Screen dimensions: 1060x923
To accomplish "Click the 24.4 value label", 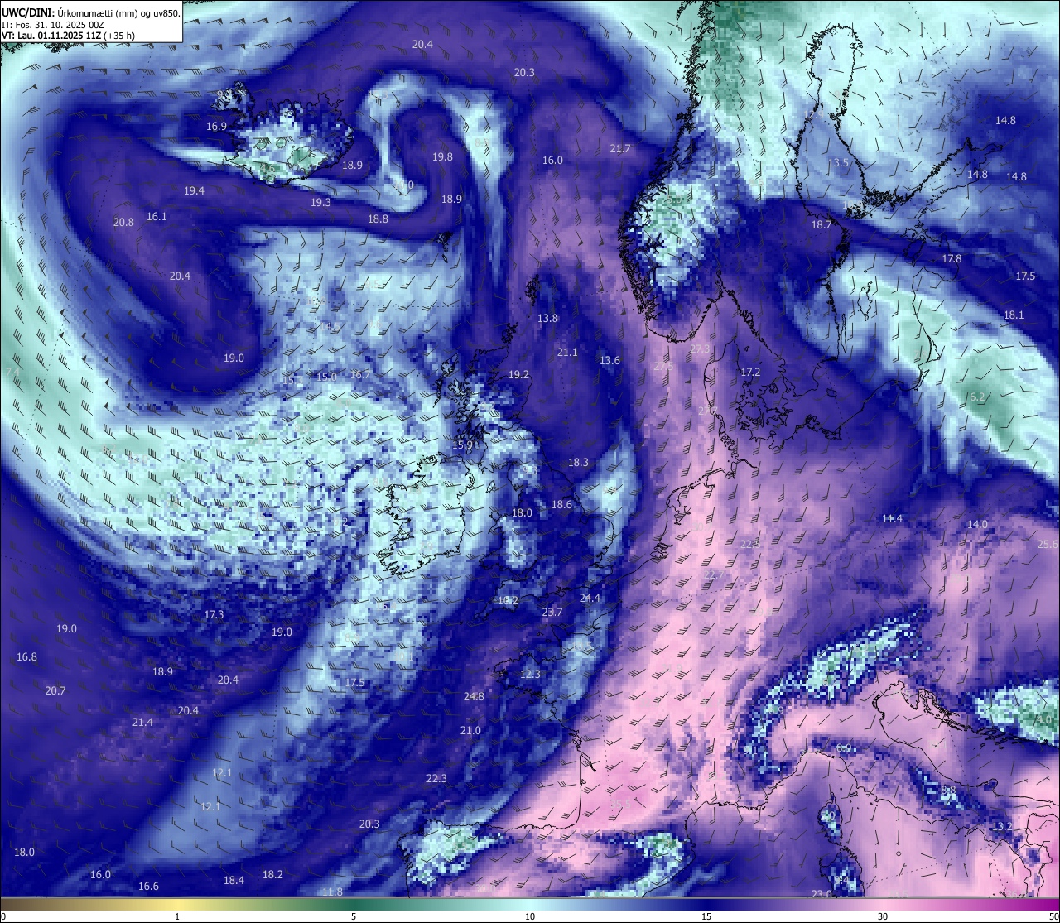I will tap(590, 599).
